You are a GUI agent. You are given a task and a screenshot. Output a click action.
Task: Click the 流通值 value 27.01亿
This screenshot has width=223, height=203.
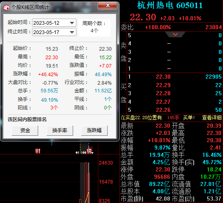(x=211, y=184)
